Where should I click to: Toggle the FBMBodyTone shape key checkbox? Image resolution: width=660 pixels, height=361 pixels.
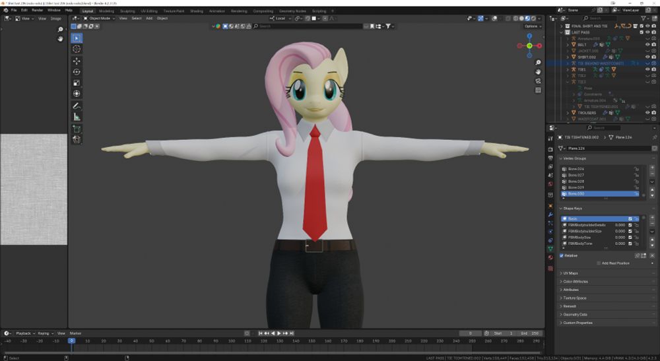click(x=630, y=244)
